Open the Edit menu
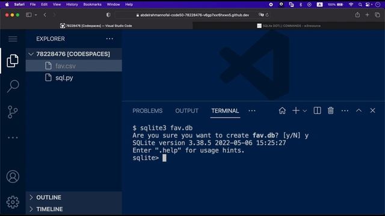Screen dimensions: 385x216 pyautogui.click(x=44, y=4)
